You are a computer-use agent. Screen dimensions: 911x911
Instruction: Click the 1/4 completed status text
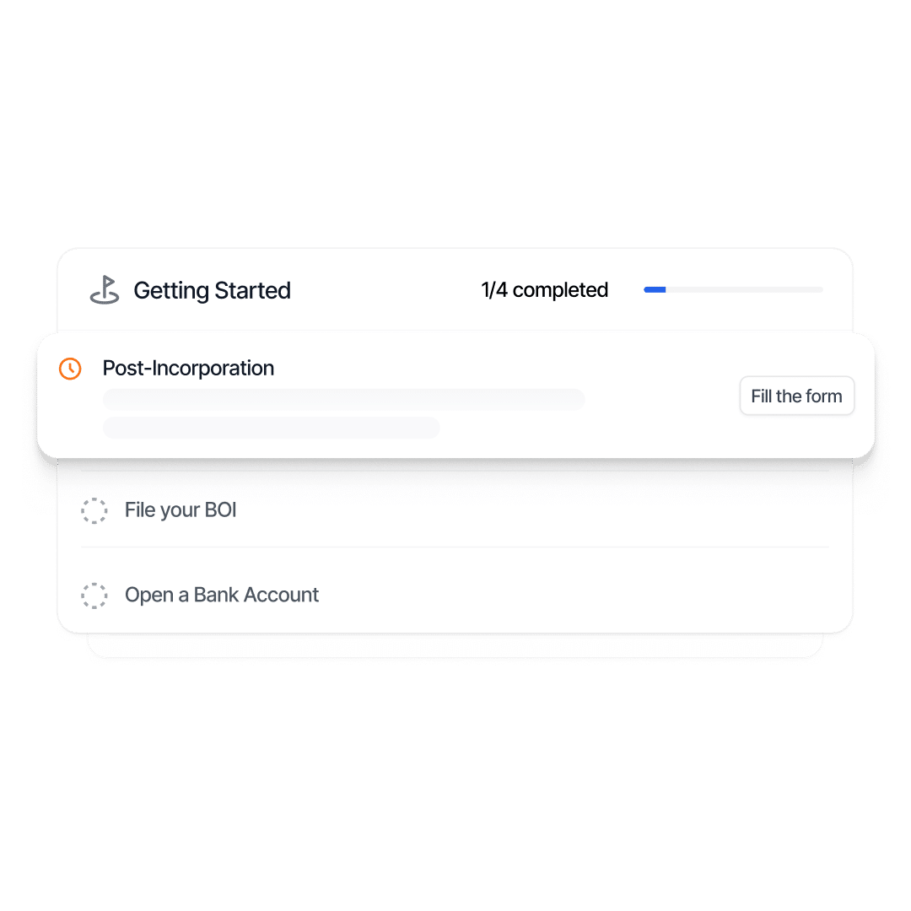coord(544,290)
